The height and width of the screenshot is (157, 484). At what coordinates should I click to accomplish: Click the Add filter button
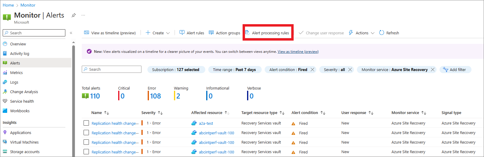coord(455,70)
